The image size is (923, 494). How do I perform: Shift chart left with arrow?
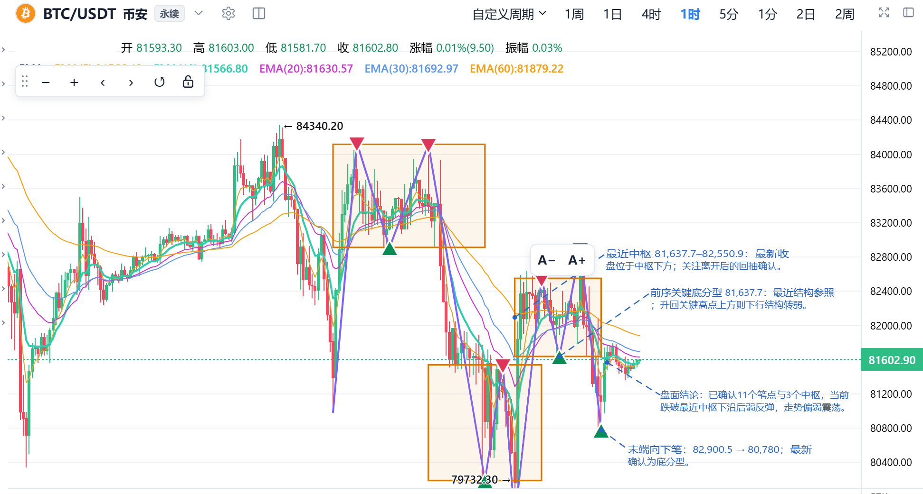[x=103, y=82]
